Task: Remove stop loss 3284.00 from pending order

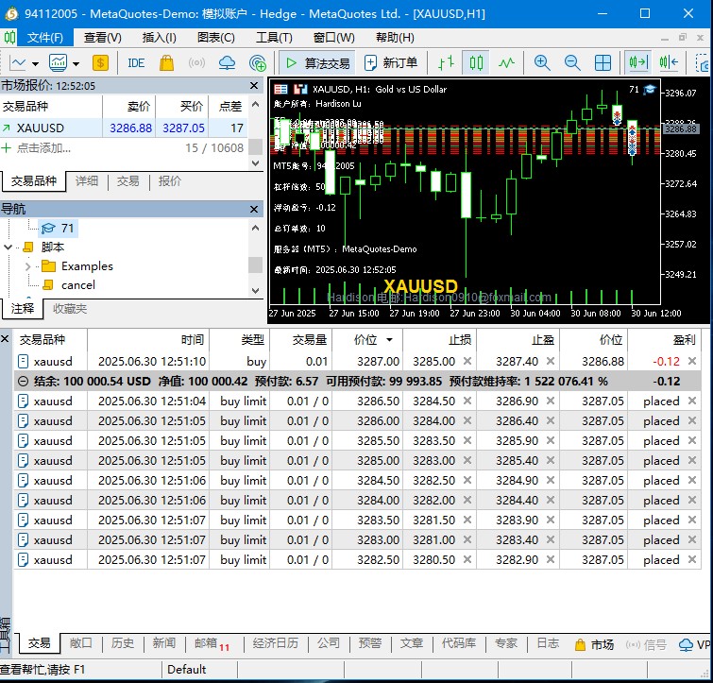Action: 467,420
